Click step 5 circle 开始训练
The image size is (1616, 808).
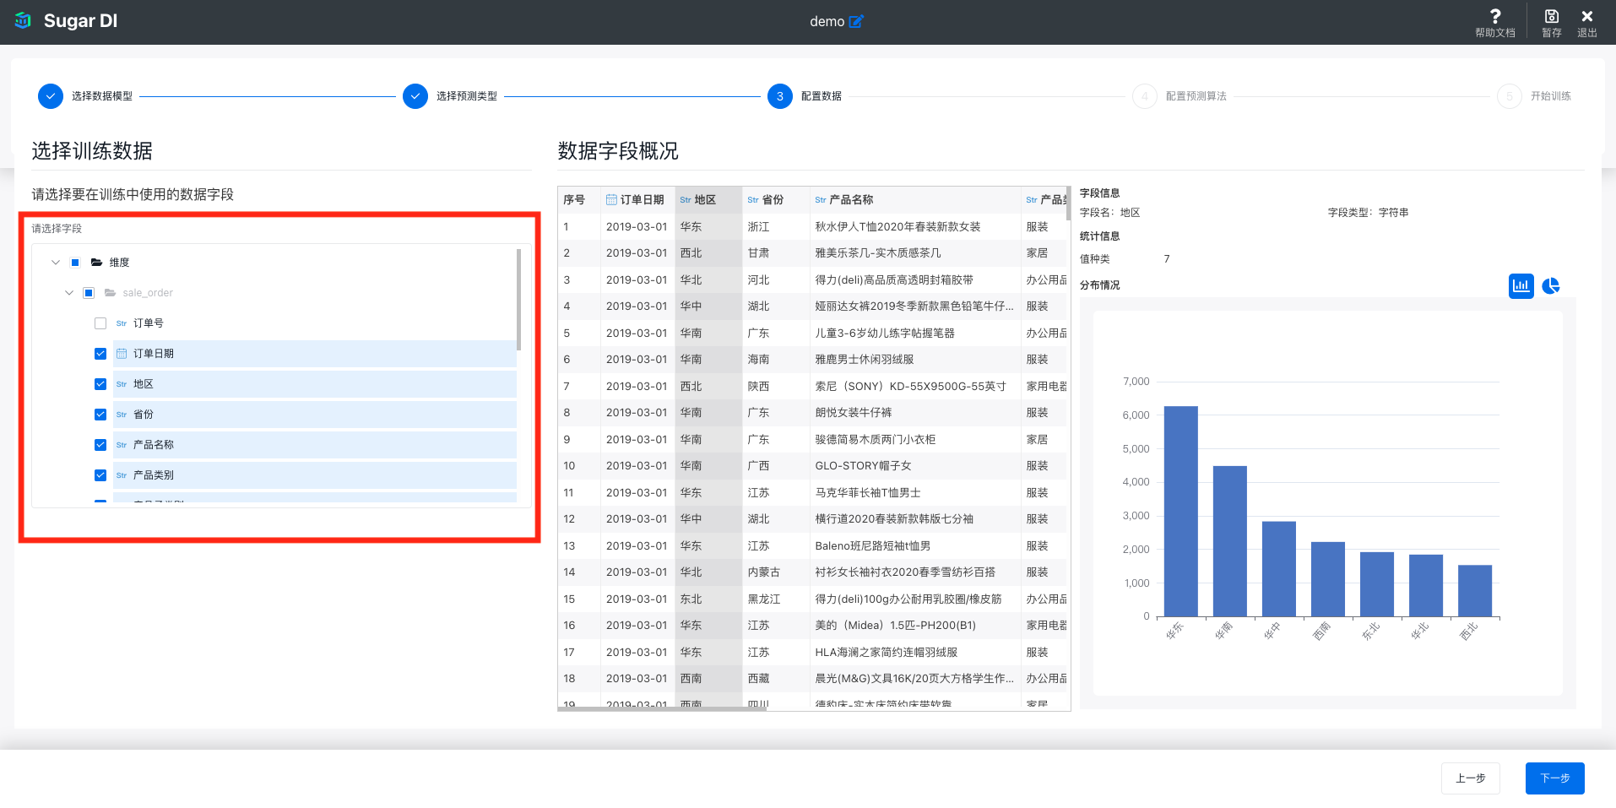click(x=1510, y=96)
